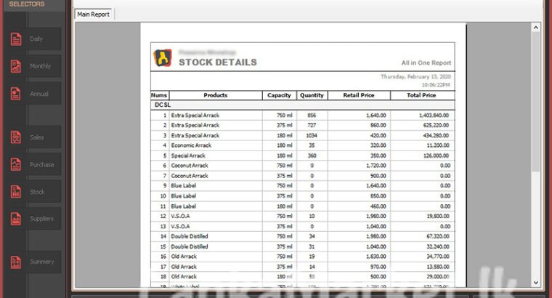Choose the Suppliers selector button label
Image resolution: width=552 pixels, height=298 pixels.
coord(41,219)
